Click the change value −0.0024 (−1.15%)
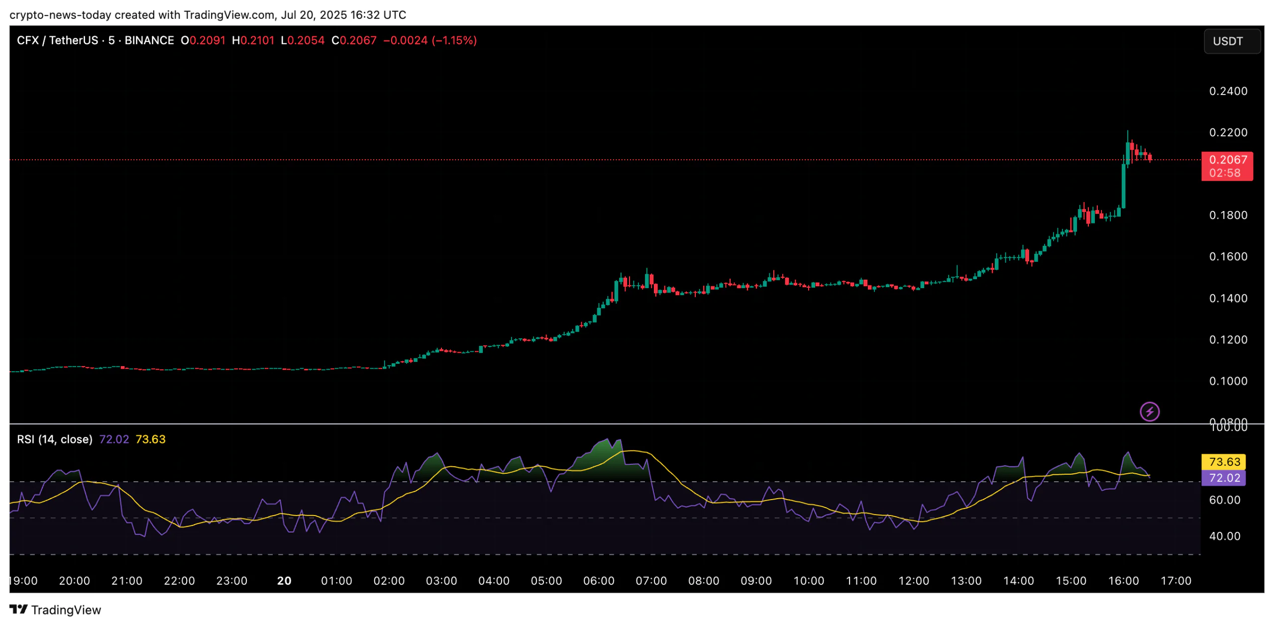1274x626 pixels. point(430,40)
